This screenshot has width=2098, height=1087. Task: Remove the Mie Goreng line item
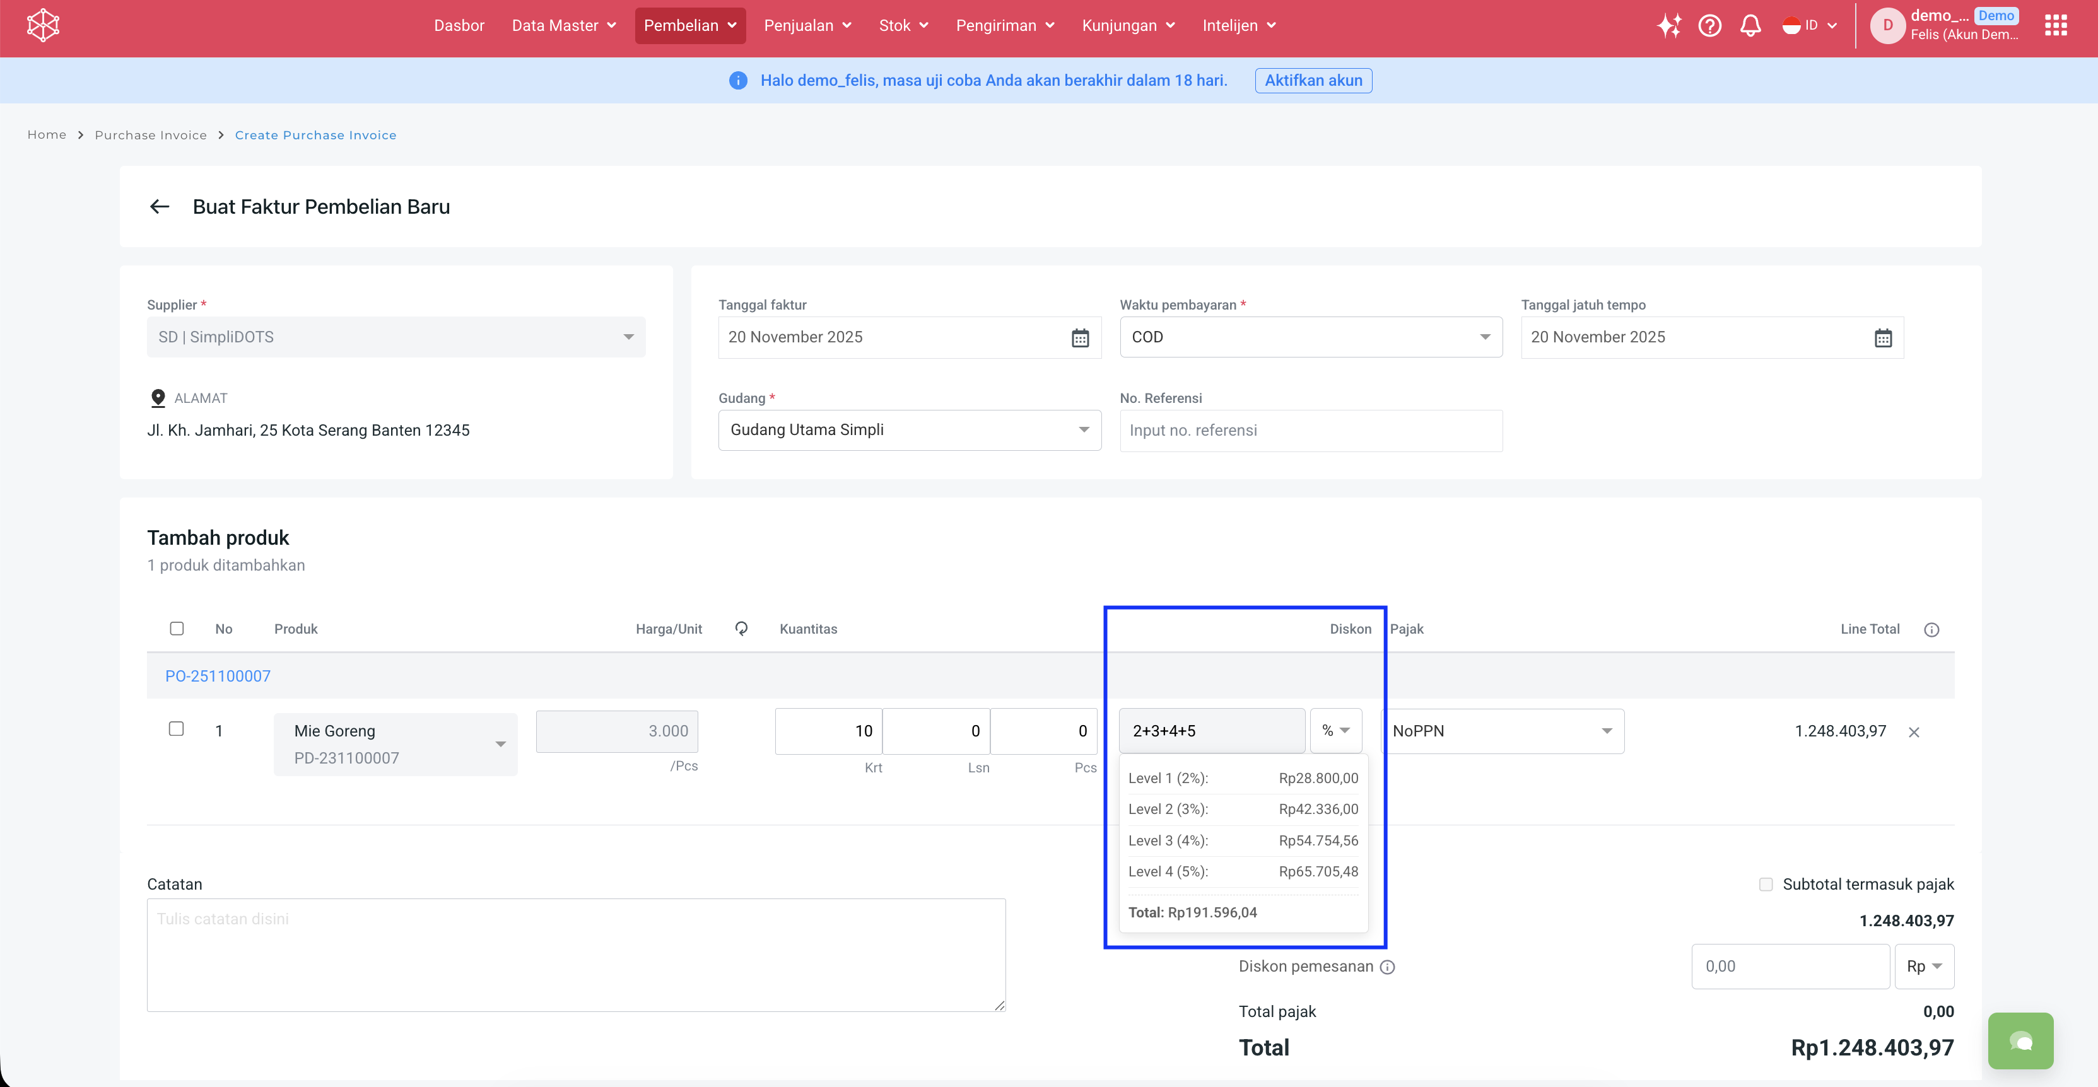(x=1914, y=732)
